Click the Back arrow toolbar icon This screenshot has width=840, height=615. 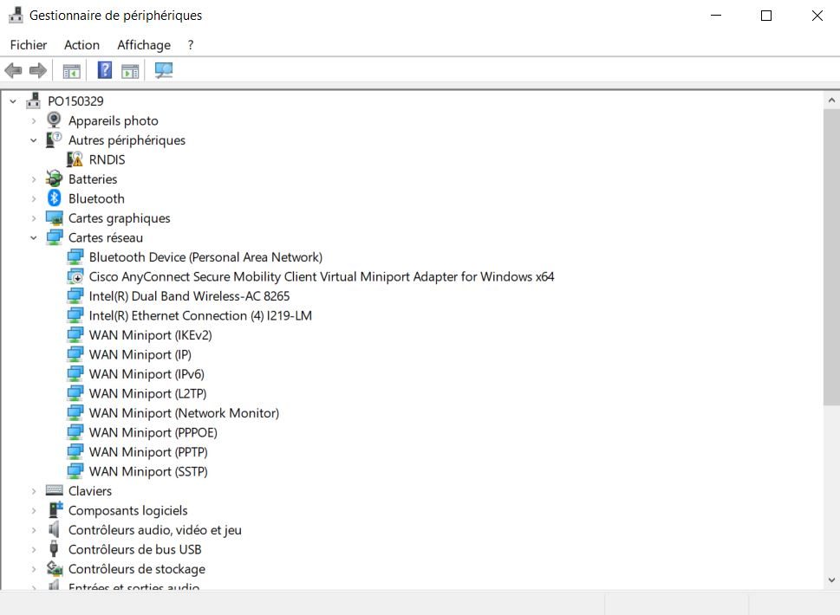pos(13,70)
